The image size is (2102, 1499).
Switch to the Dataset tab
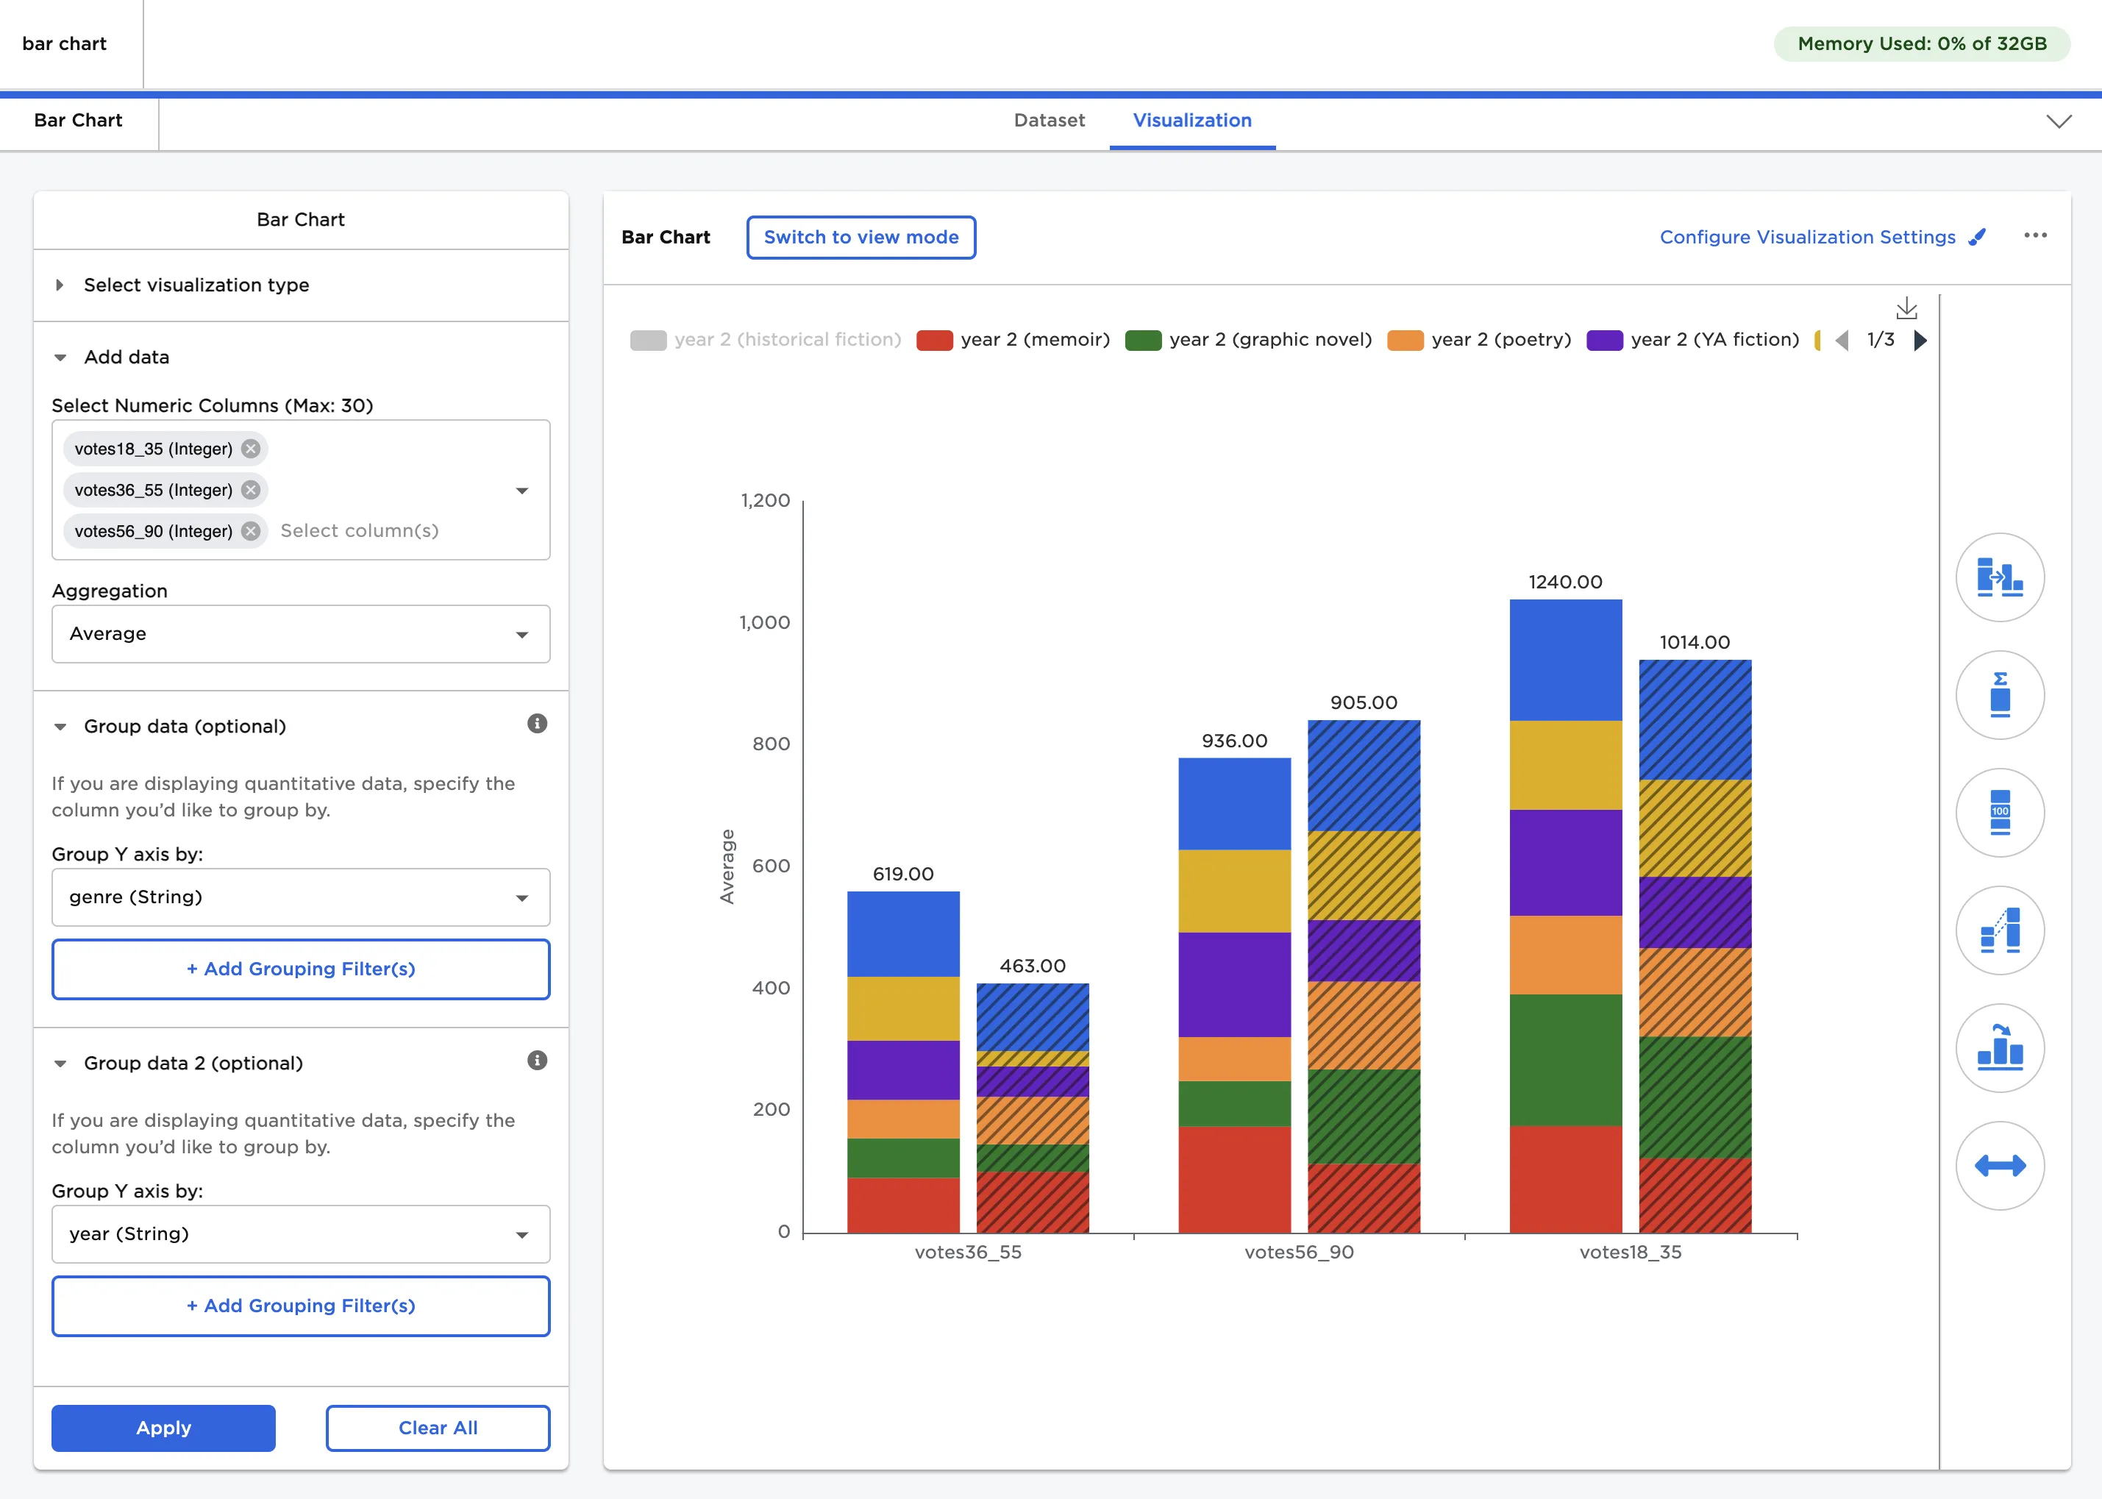[x=1049, y=121]
